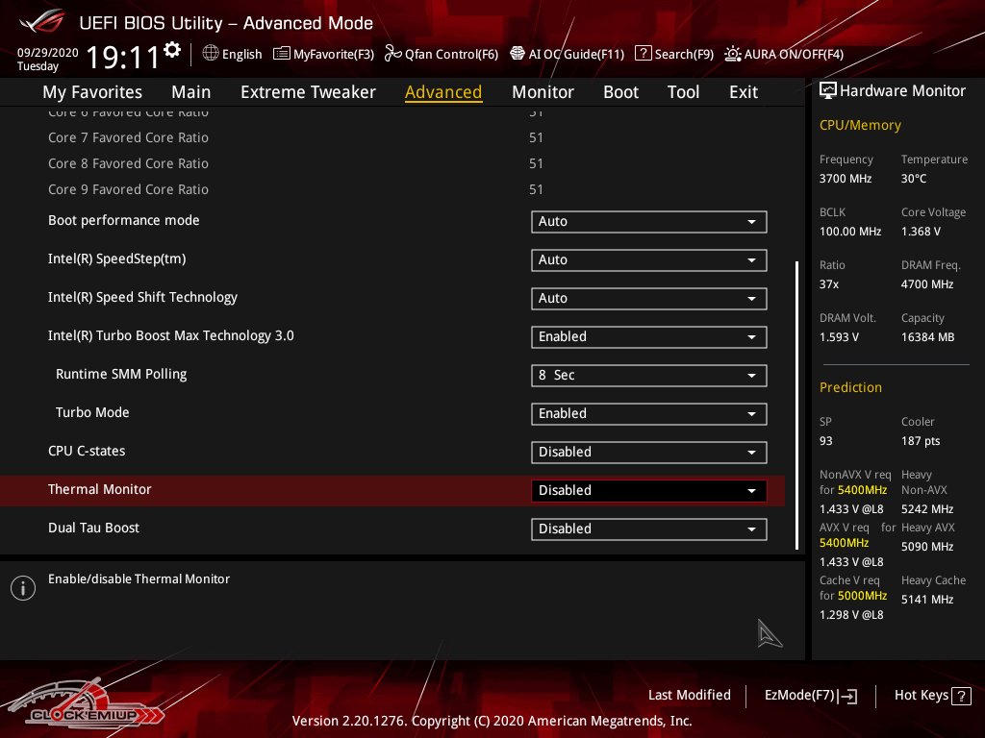Expand Intel(R) SpeedStep(tm) dropdown
The width and height of the screenshot is (985, 738).
tap(648, 259)
